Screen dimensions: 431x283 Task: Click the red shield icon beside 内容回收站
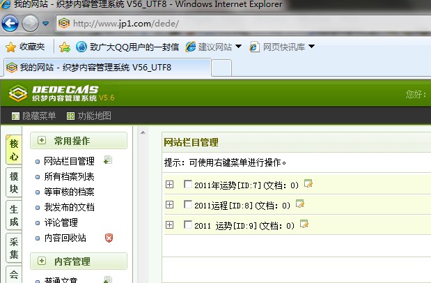109,238
